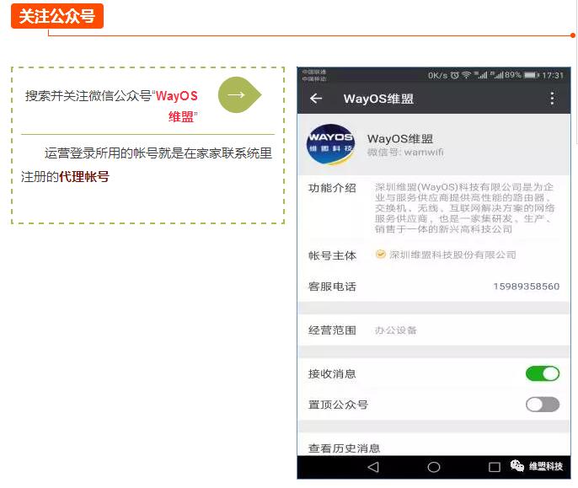This screenshot has height=488, width=578.
Task: Tap the customer service number 15989358560
Action: (x=526, y=287)
